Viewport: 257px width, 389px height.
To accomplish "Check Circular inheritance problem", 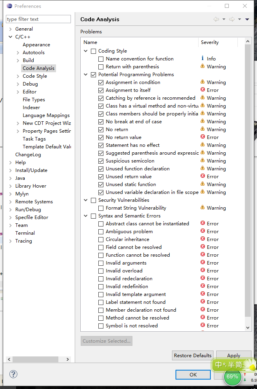I will coord(101,240).
